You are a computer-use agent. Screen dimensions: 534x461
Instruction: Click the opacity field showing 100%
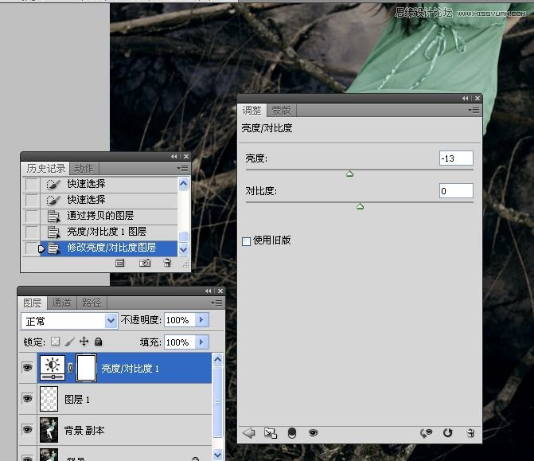(180, 320)
